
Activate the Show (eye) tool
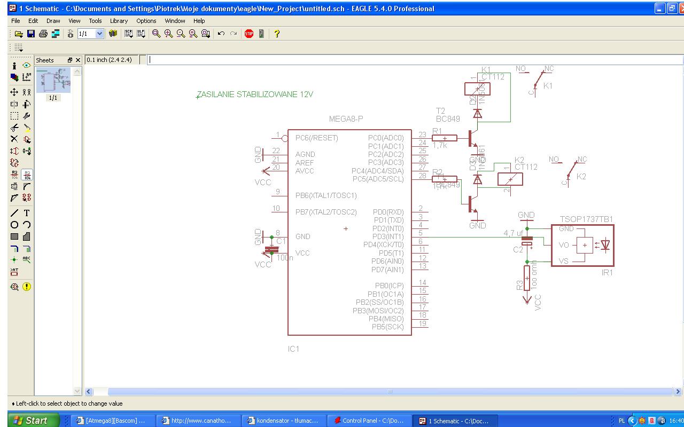pyautogui.click(x=27, y=65)
